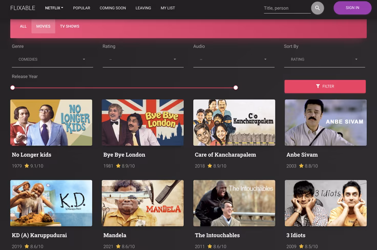This screenshot has width=377, height=250.
Task: Open Leaving section
Action: 143,8
